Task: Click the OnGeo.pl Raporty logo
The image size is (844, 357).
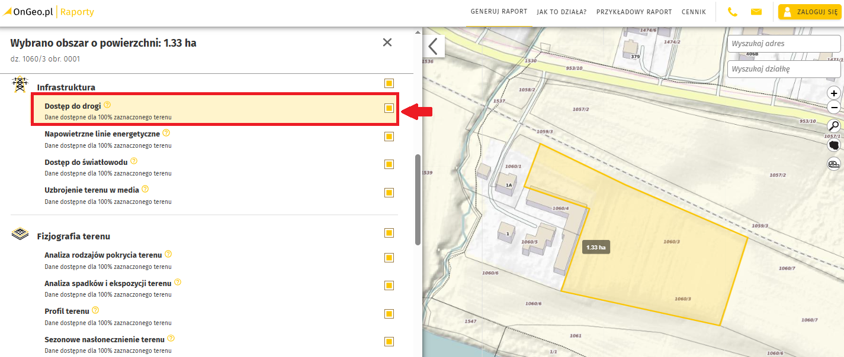Action: coord(49,12)
